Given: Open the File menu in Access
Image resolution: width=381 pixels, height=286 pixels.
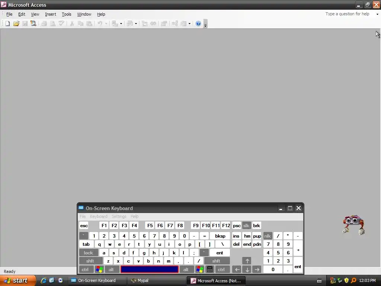Looking at the screenshot, I should 9,14.
